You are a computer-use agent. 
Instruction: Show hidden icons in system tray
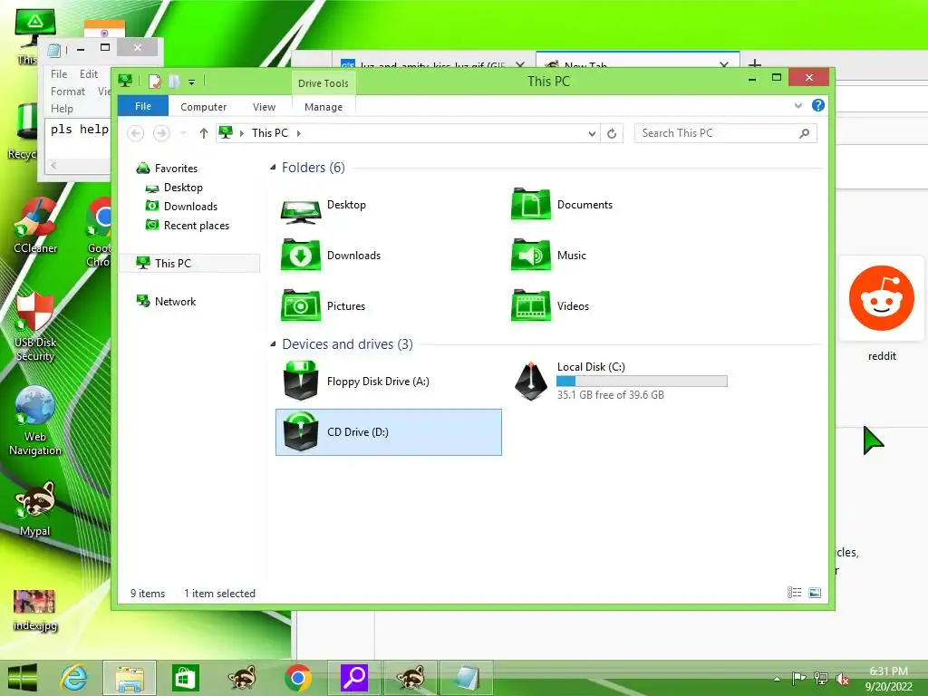point(777,679)
